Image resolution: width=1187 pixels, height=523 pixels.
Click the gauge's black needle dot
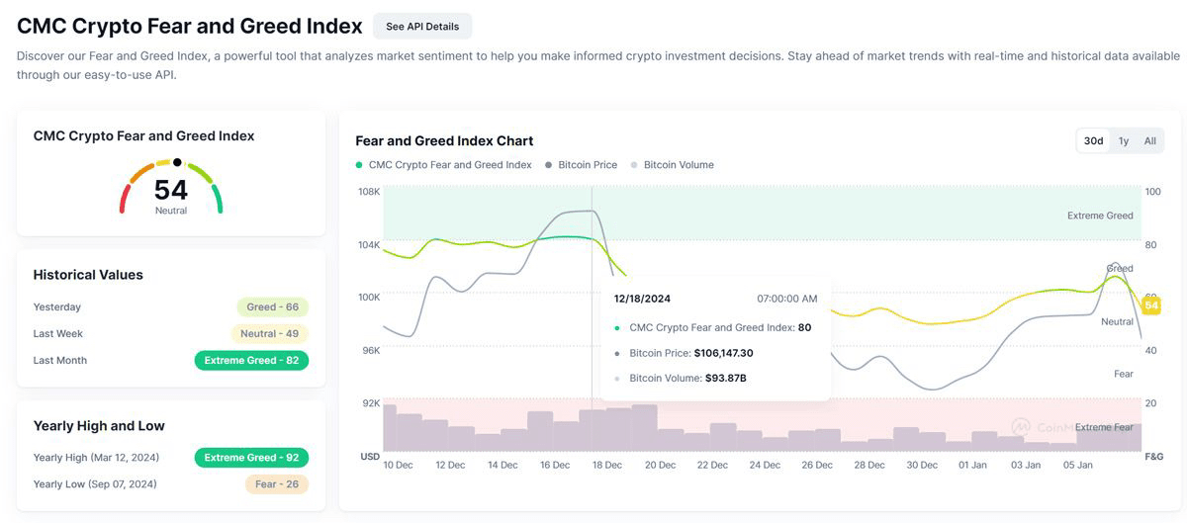pyautogui.click(x=177, y=162)
